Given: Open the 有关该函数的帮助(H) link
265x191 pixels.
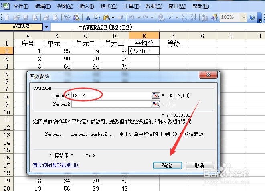Looking at the screenshot, I should (55, 165).
